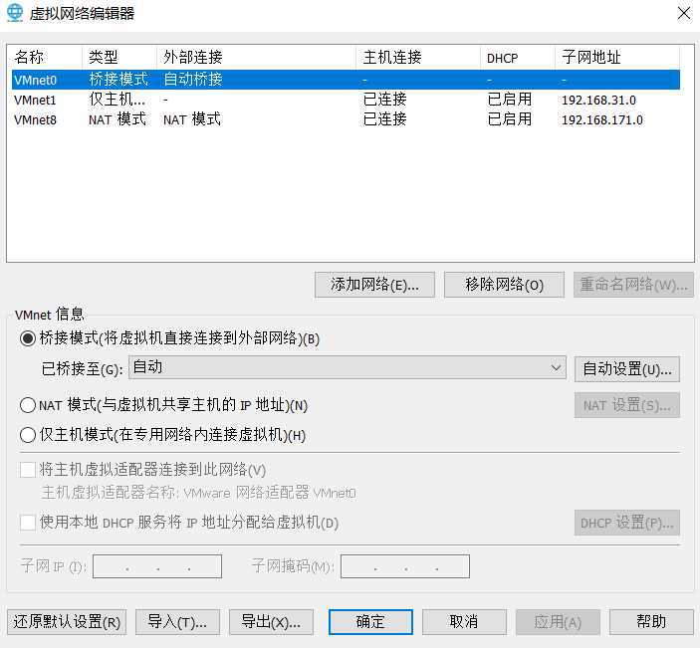Open the 已桥接至 dropdown

point(348,367)
